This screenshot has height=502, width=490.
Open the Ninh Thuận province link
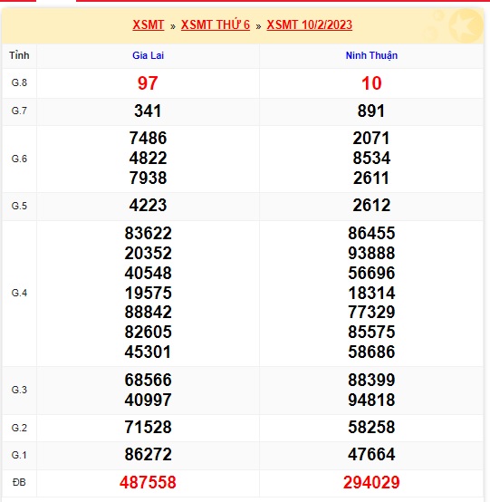371,55
